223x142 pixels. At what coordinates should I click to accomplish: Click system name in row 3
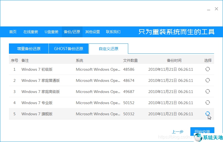pyautogui.click(x=98, y=92)
